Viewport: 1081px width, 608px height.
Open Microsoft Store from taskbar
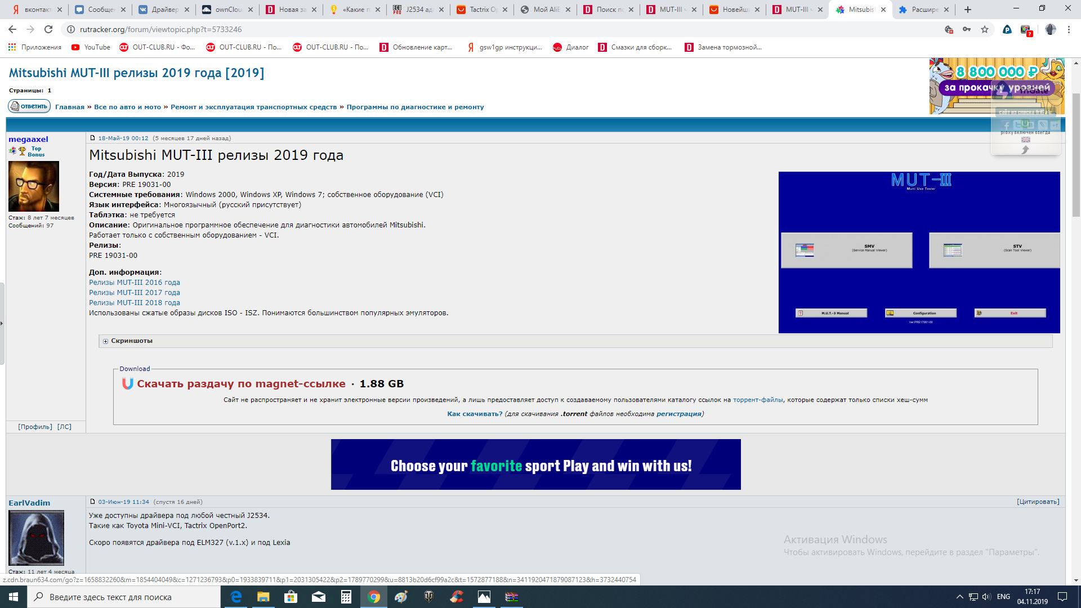click(291, 597)
